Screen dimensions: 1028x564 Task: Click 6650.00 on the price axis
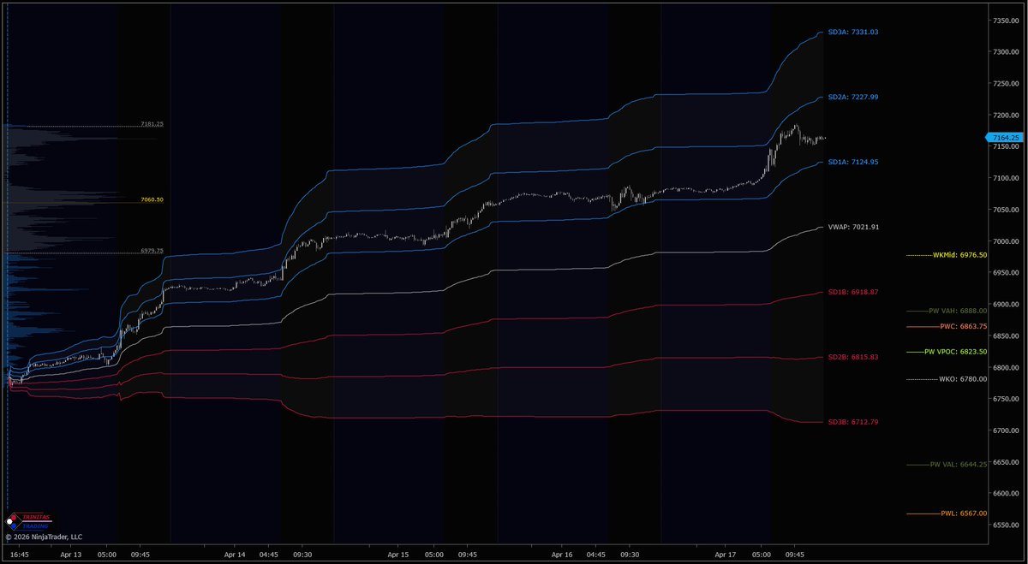[x=1006, y=462]
